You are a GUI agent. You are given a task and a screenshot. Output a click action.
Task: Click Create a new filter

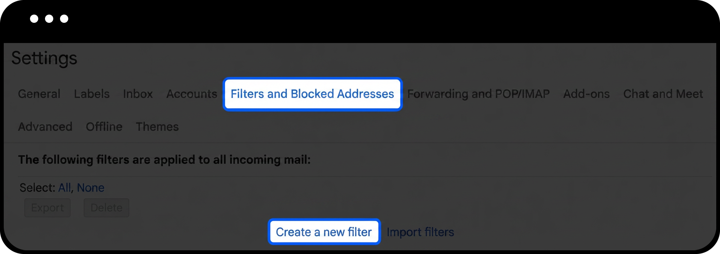point(324,232)
